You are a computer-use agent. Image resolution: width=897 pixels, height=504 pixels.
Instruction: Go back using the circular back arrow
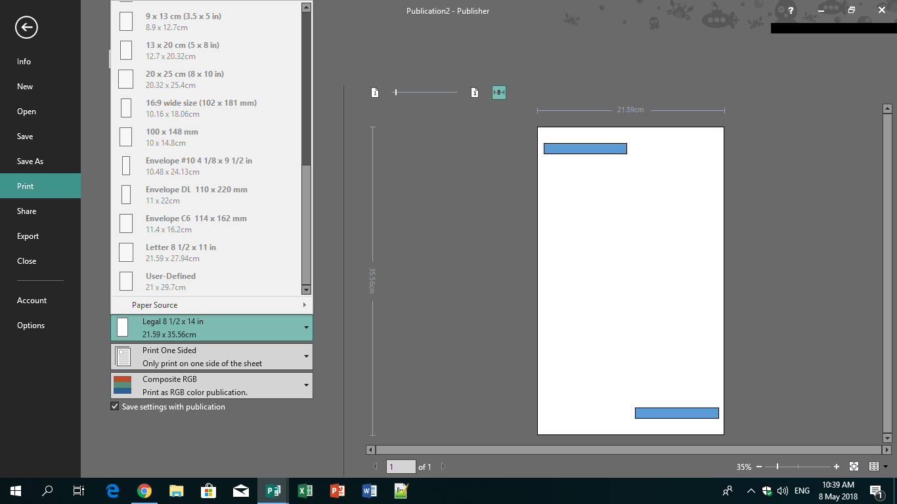27,27
